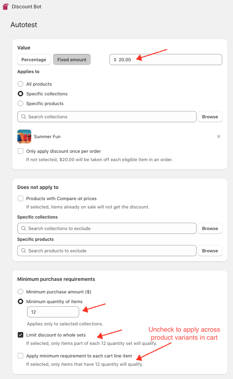Check Products with Compare-at prices exclusion

(x=20, y=198)
